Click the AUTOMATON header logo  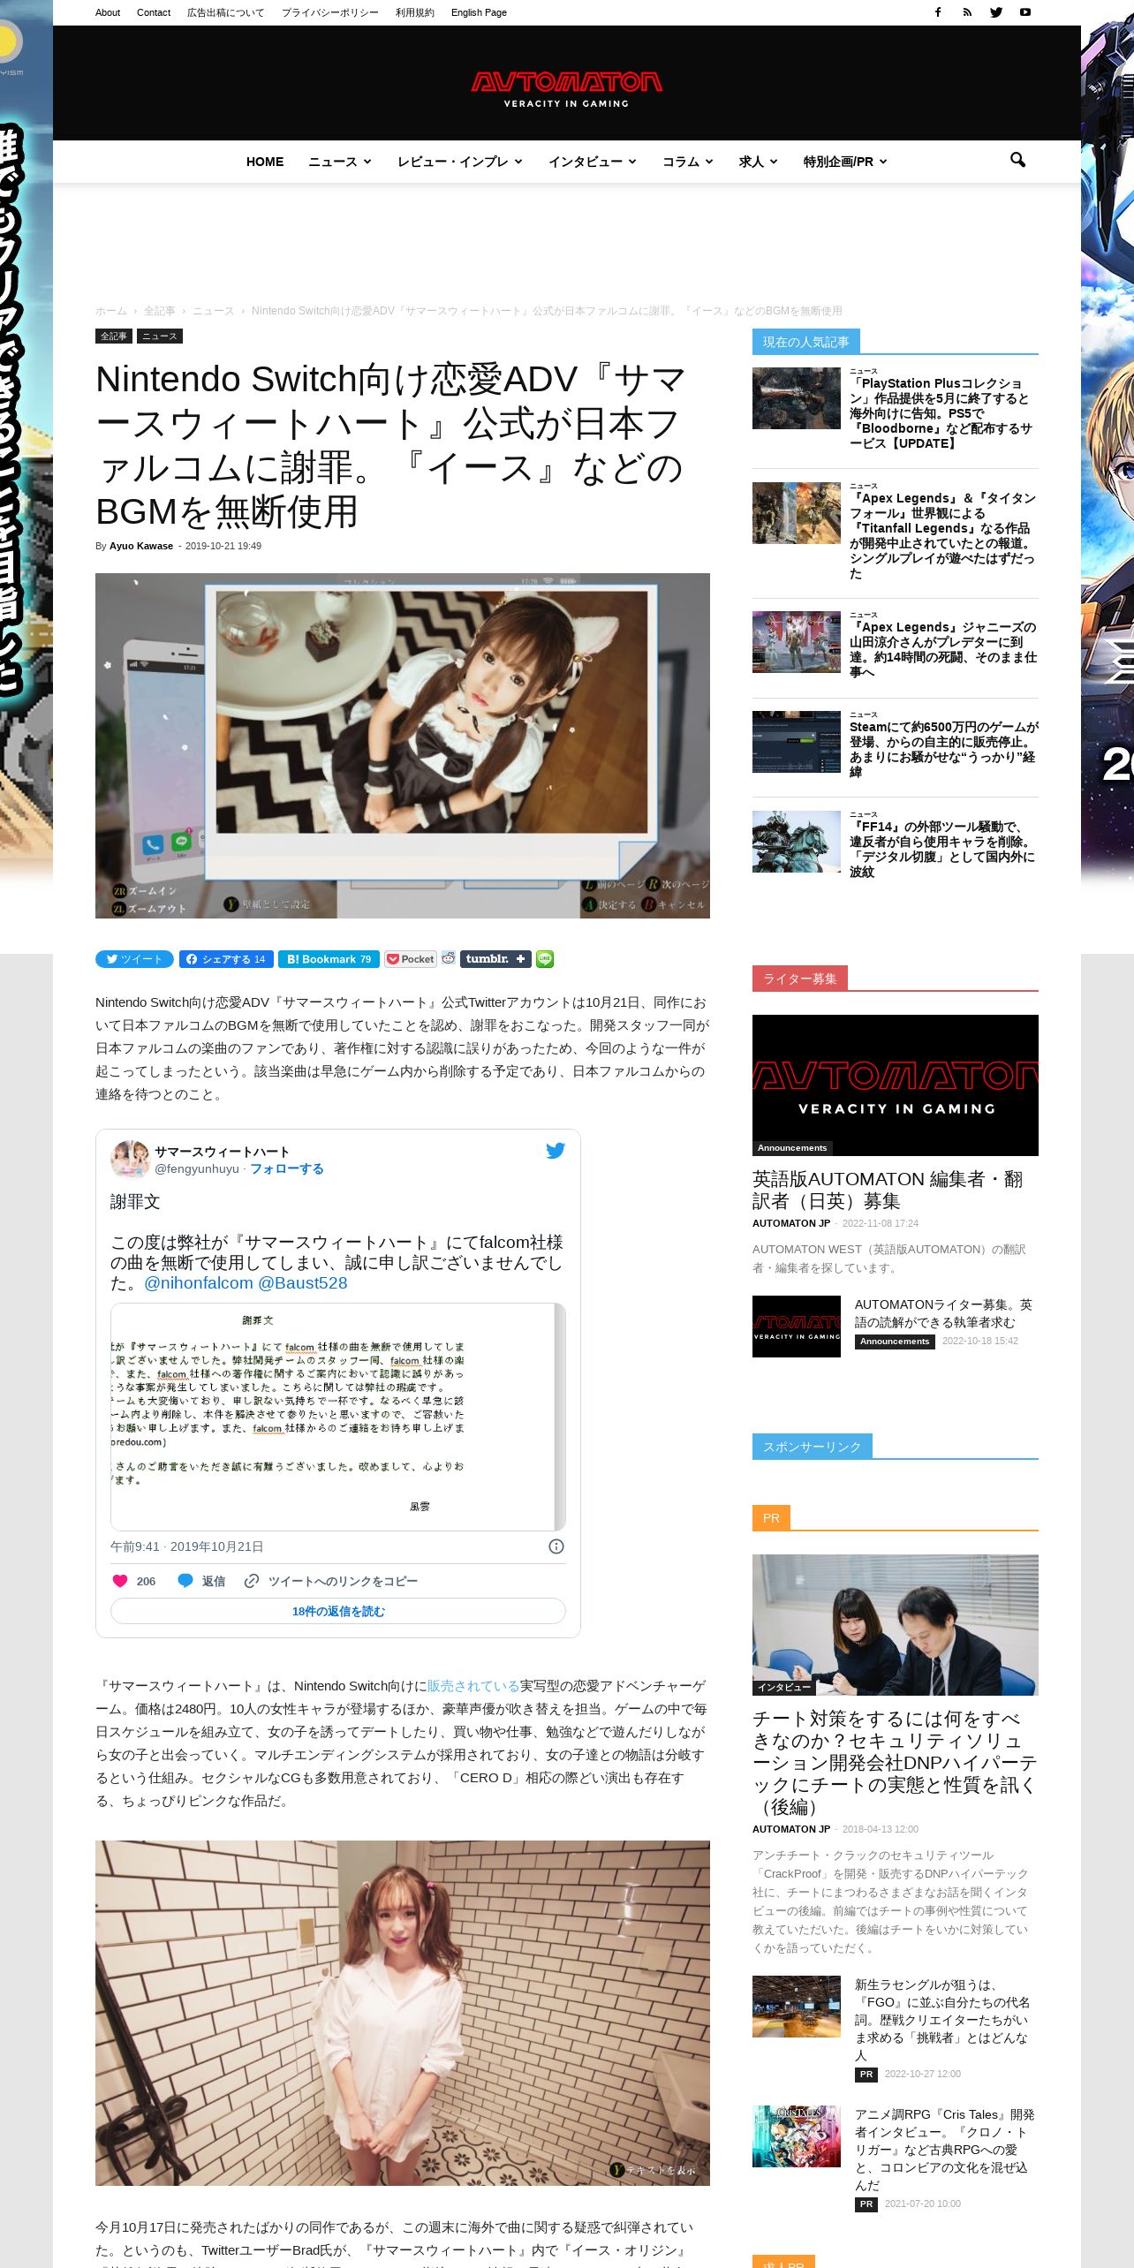[566, 88]
